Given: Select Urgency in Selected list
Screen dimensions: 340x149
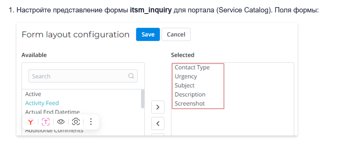Looking at the screenshot, I should 186,77.
